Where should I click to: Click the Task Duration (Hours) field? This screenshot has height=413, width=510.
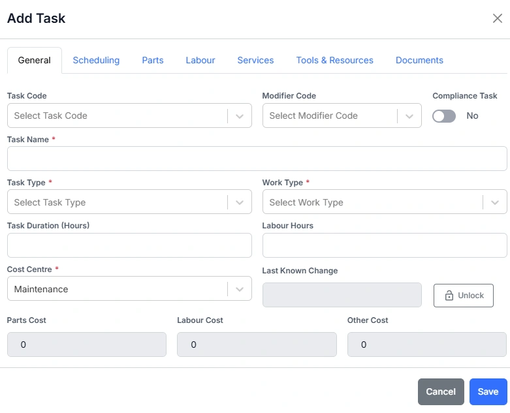(x=129, y=245)
